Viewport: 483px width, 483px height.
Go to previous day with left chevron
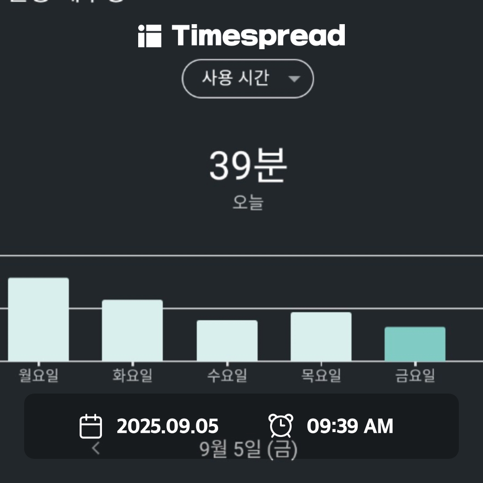(96, 448)
